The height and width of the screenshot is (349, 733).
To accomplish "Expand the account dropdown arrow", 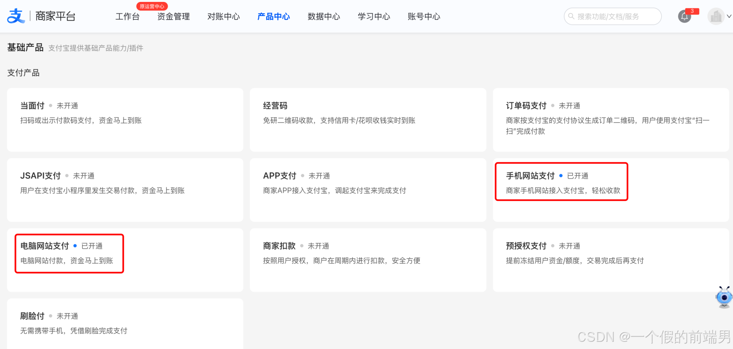I will pyautogui.click(x=729, y=16).
